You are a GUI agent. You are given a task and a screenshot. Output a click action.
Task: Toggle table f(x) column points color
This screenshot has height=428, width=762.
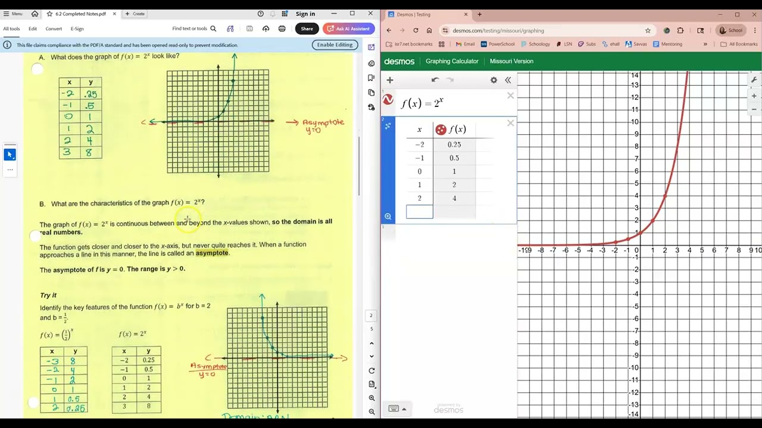(441, 130)
